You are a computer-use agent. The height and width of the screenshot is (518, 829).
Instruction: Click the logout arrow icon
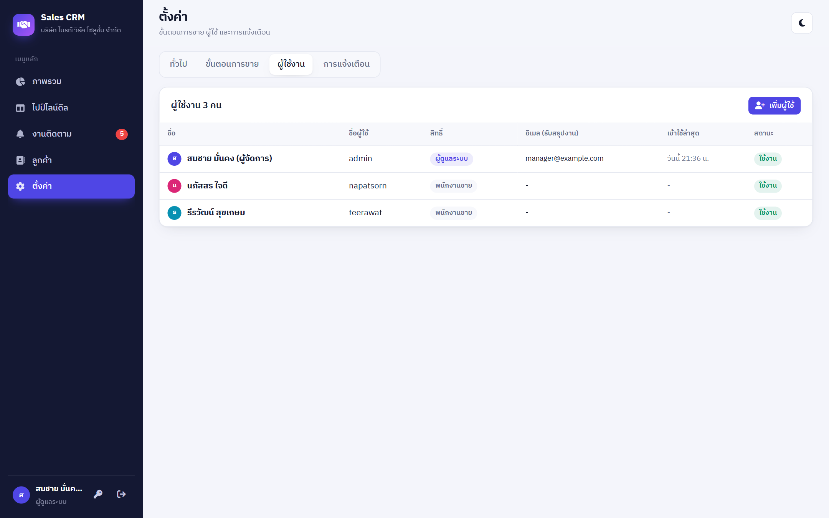coord(121,494)
